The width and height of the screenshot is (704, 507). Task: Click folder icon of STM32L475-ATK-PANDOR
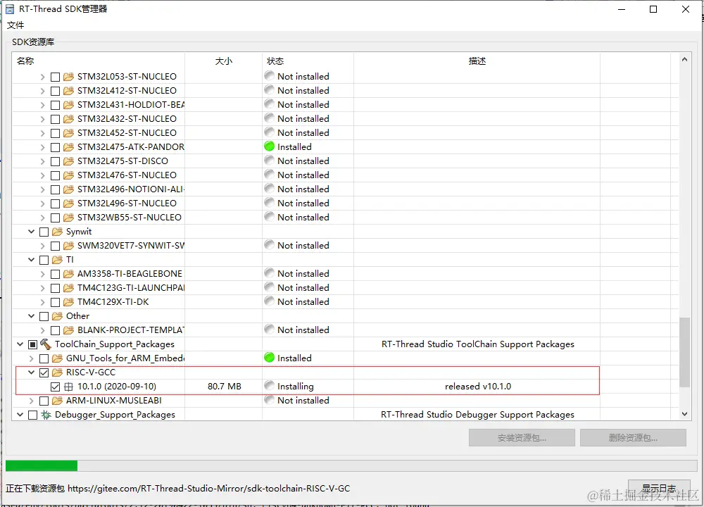68,147
